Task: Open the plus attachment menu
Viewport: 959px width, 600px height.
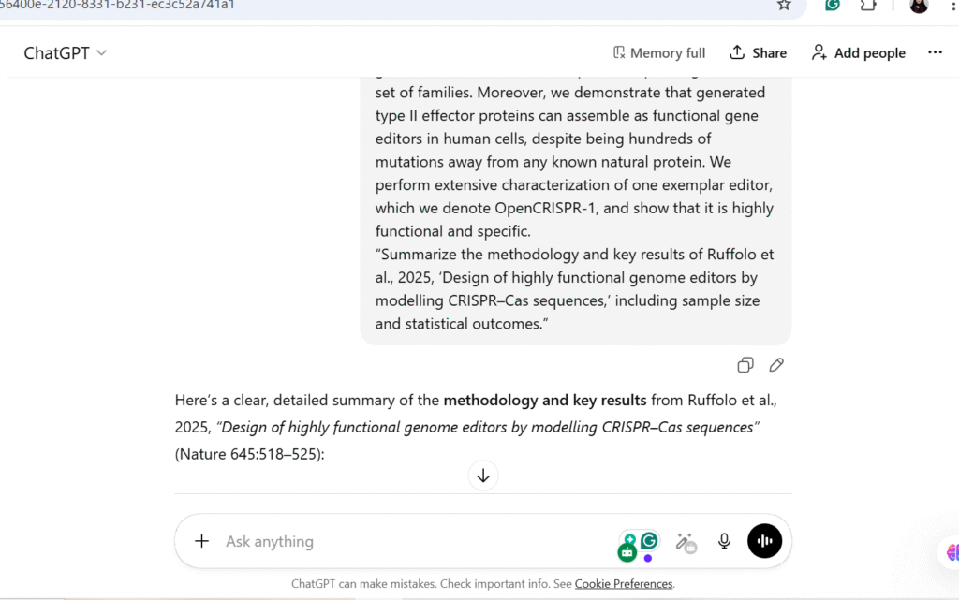Action: 202,541
